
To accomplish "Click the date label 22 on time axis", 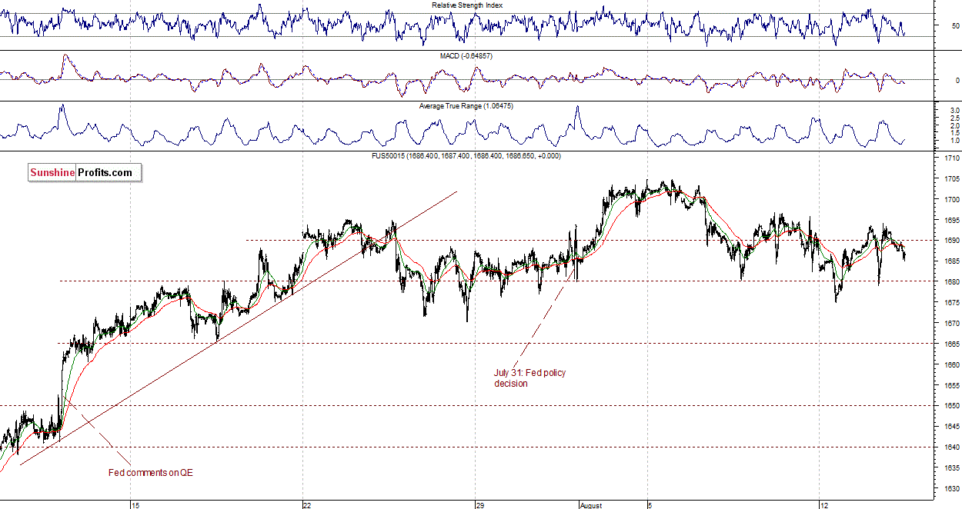I will tap(307, 505).
